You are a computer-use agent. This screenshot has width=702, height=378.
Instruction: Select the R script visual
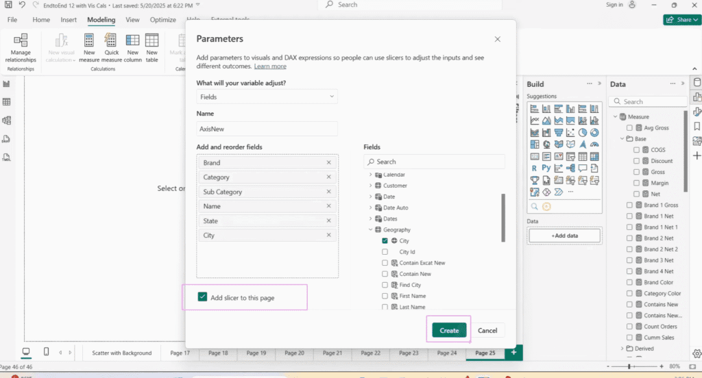pos(534,168)
